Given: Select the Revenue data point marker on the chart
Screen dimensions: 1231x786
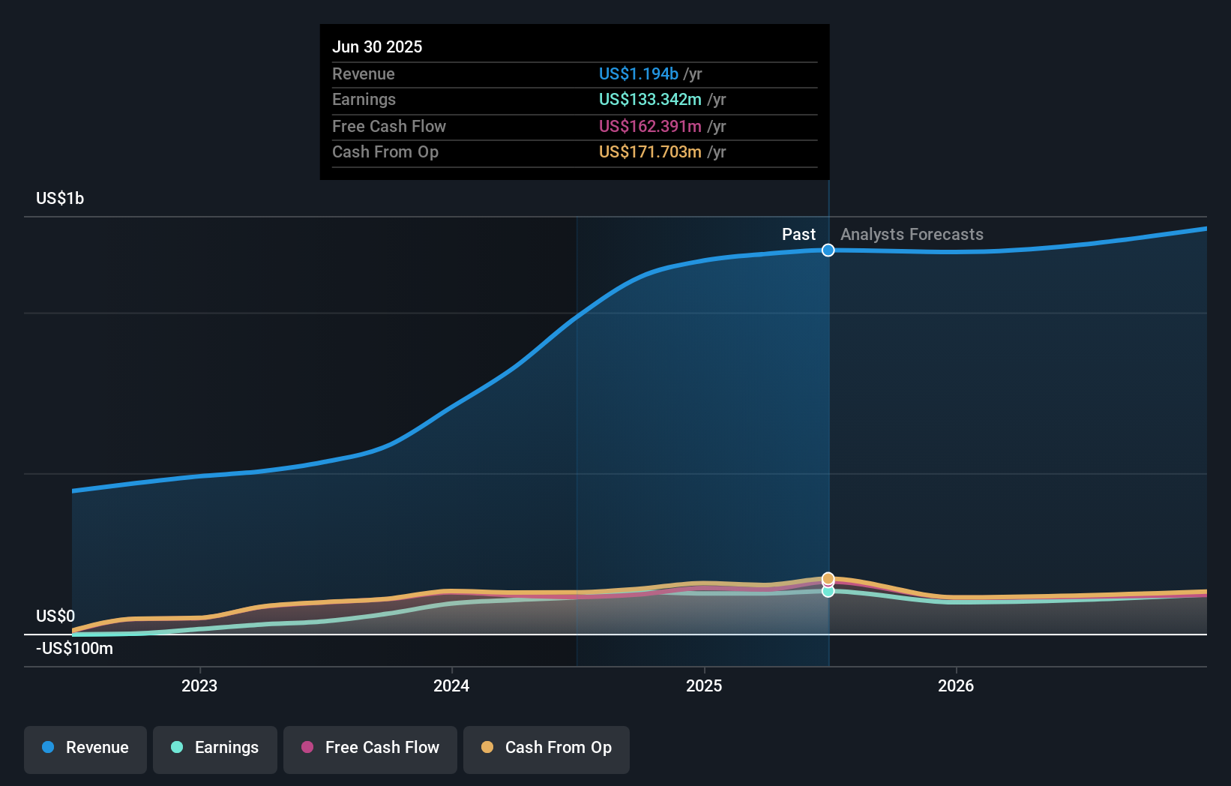Looking at the screenshot, I should click(x=828, y=250).
